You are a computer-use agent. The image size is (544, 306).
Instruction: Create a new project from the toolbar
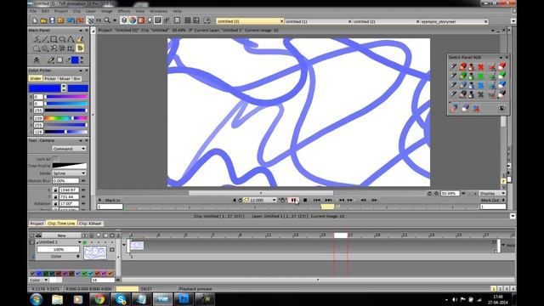click(x=35, y=20)
